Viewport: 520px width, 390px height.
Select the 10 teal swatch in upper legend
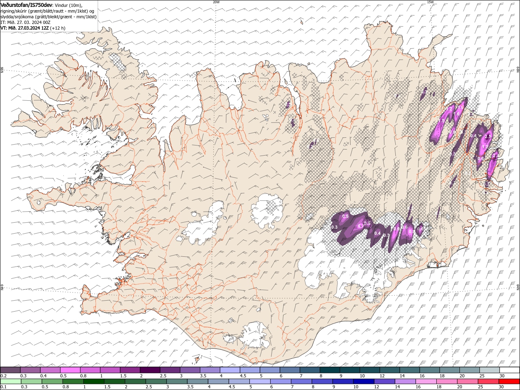pos(369,370)
